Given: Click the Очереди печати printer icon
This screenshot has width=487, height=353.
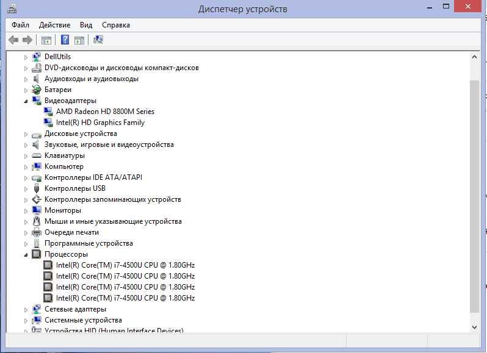Looking at the screenshot, I should coord(37,232).
